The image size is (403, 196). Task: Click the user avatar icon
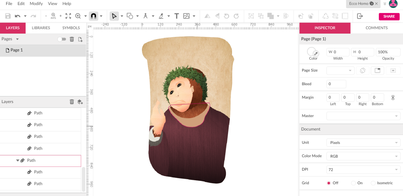coord(393,4)
